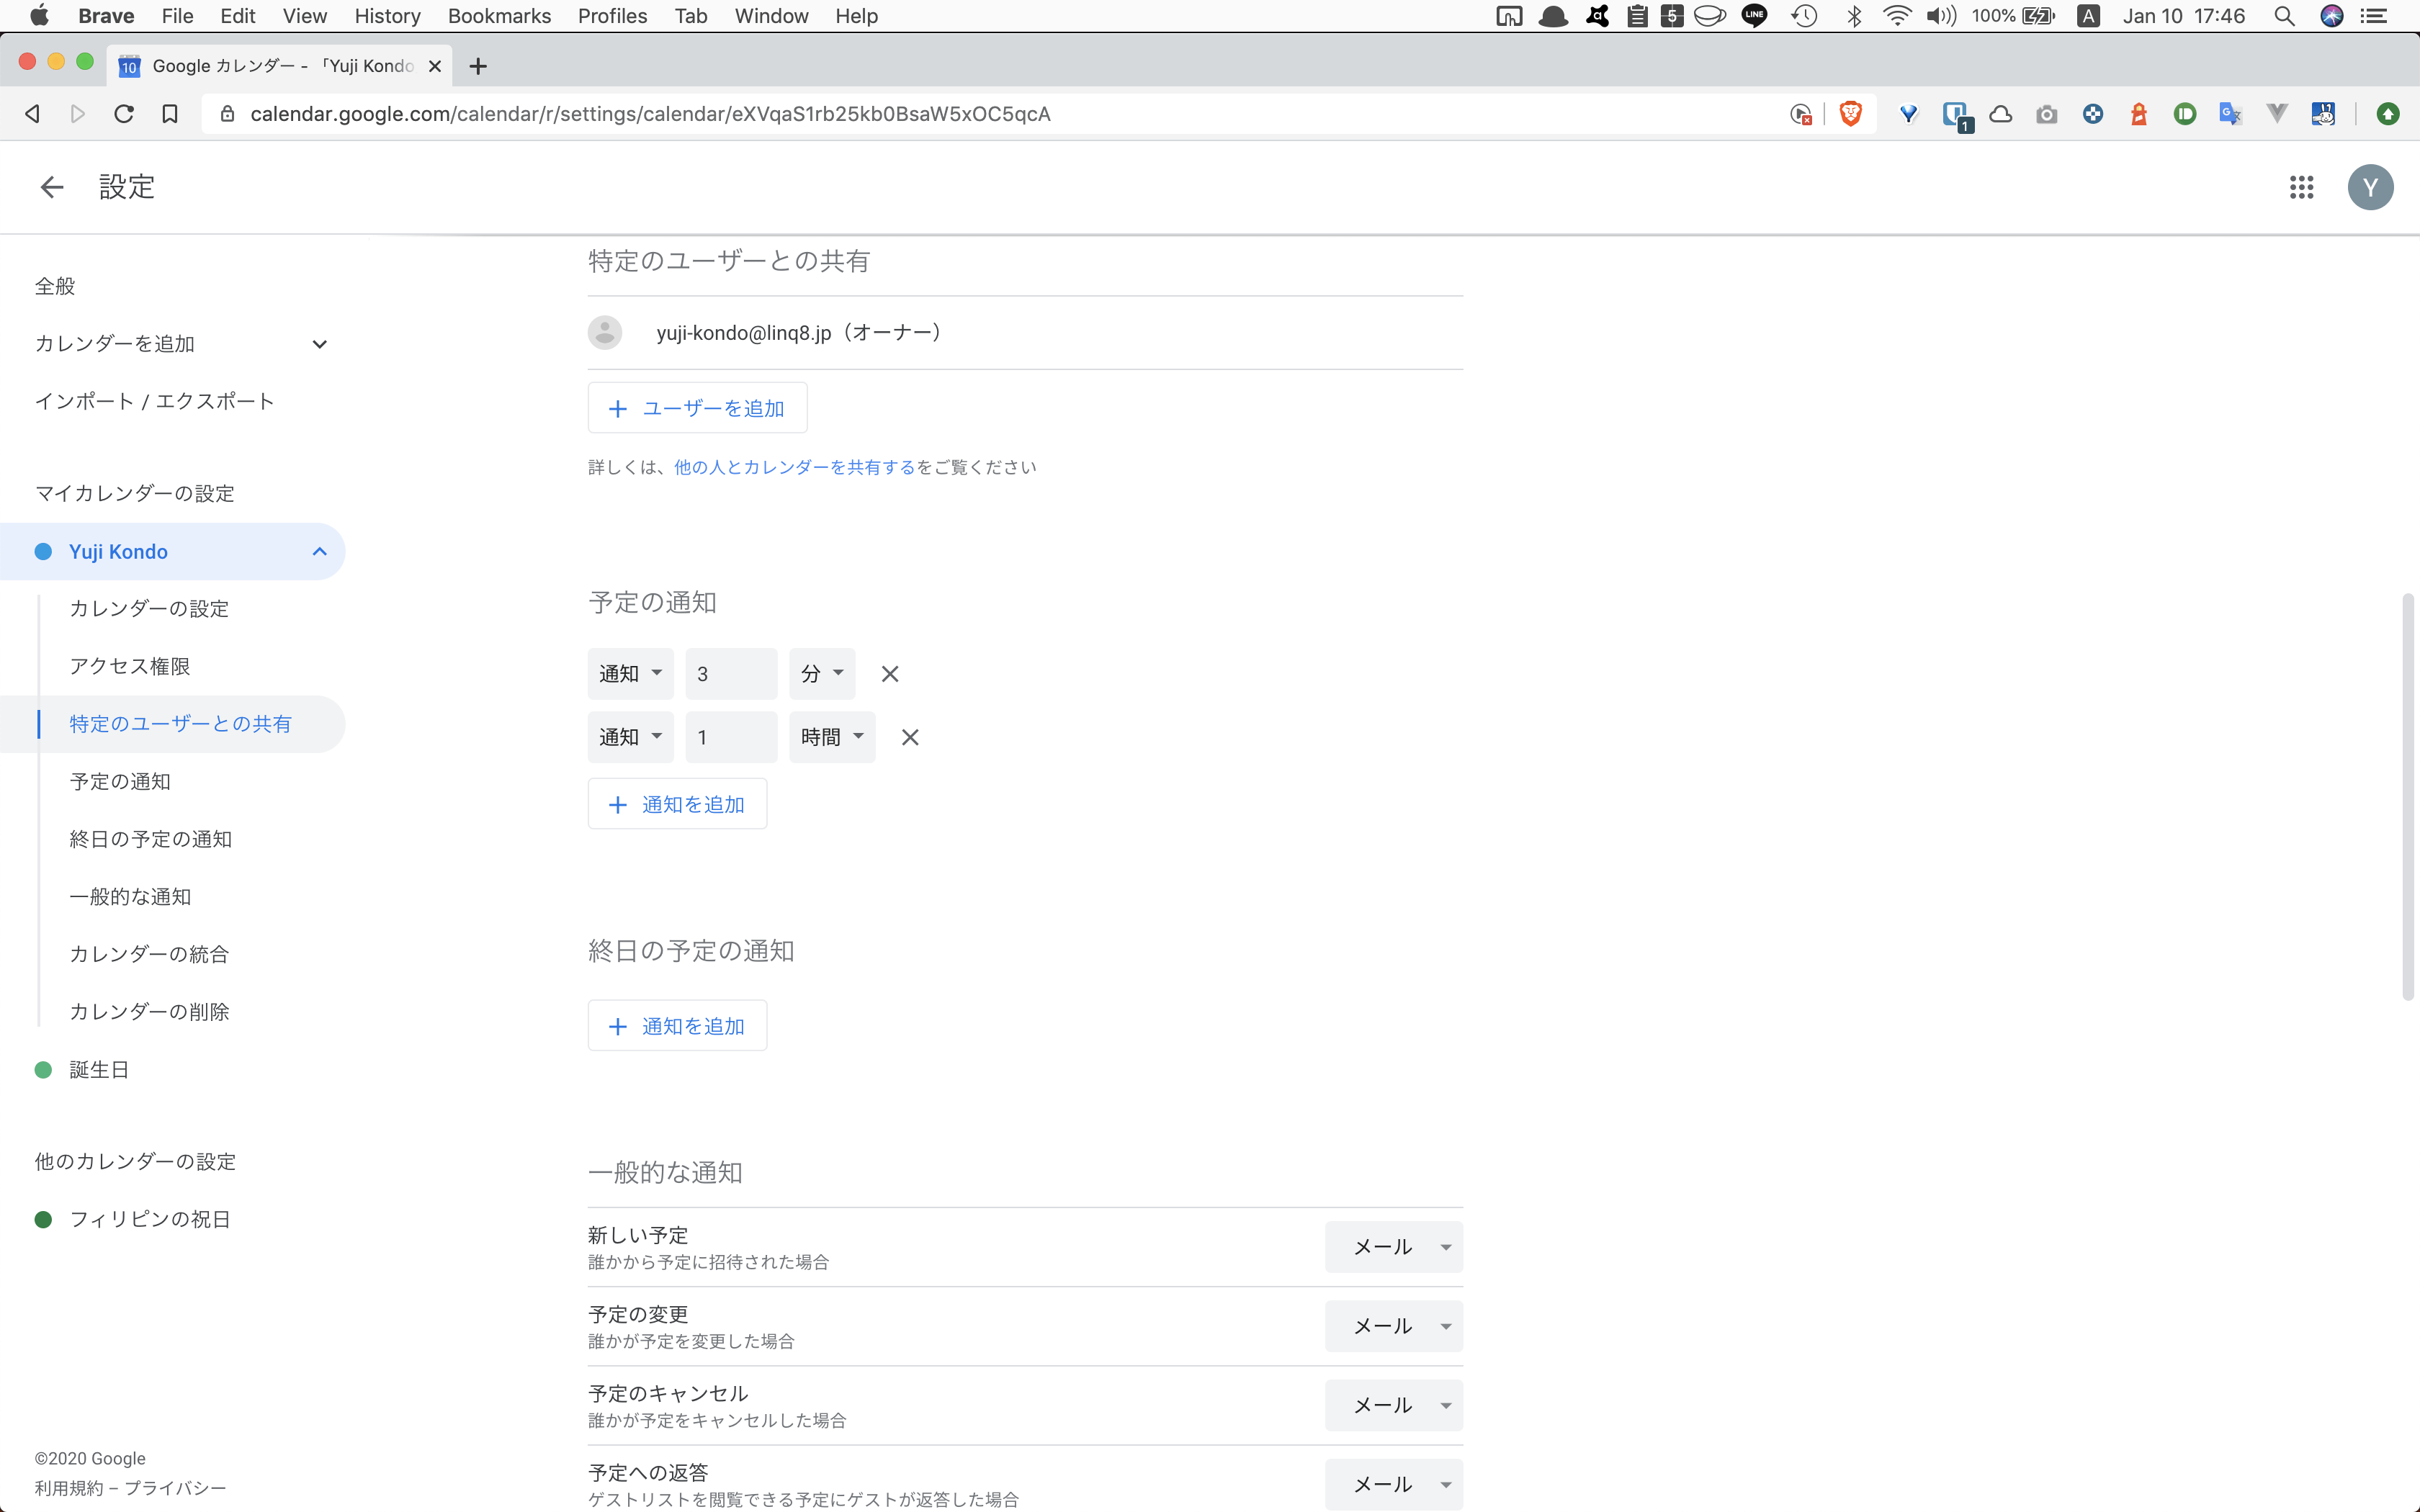Select the notification value field showing 3
Image resolution: width=2420 pixels, height=1512 pixels.
731,673
